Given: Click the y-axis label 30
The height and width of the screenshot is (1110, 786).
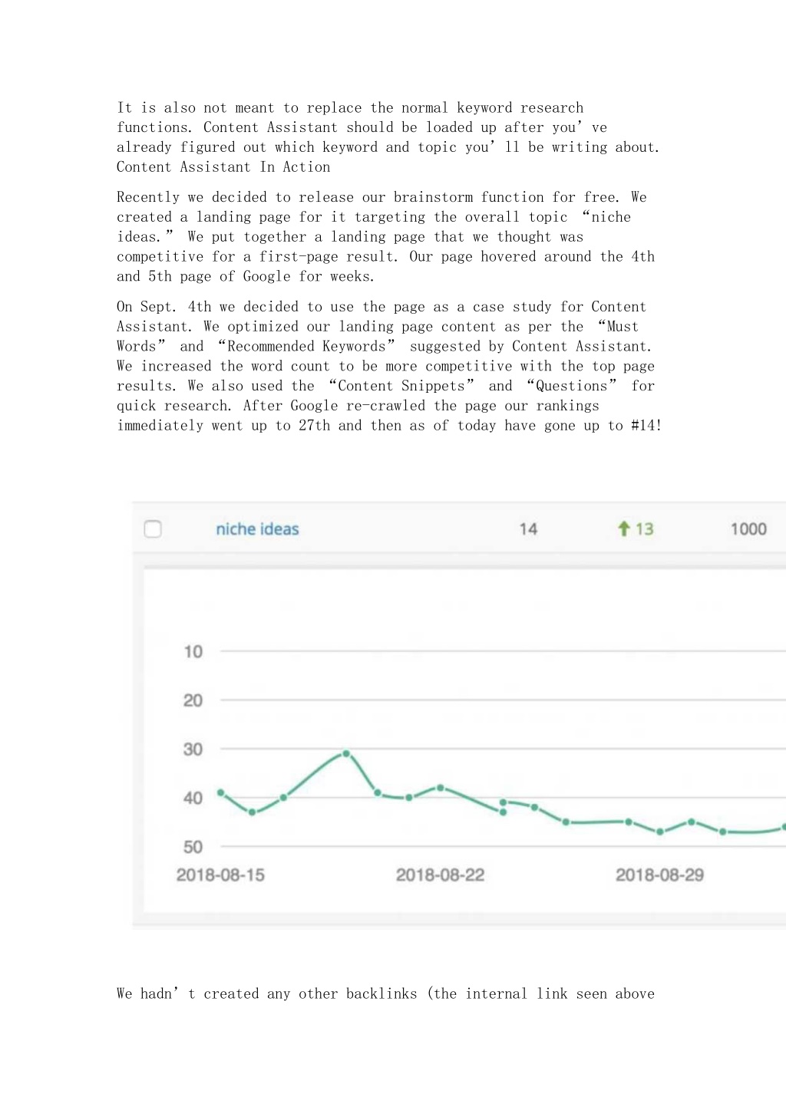Looking at the screenshot, I should click(x=193, y=749).
